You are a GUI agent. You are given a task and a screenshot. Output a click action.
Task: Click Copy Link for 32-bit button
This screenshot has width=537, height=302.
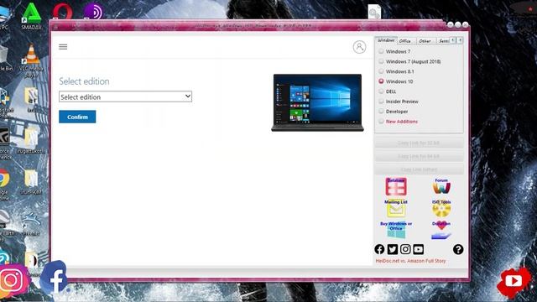tap(419, 143)
